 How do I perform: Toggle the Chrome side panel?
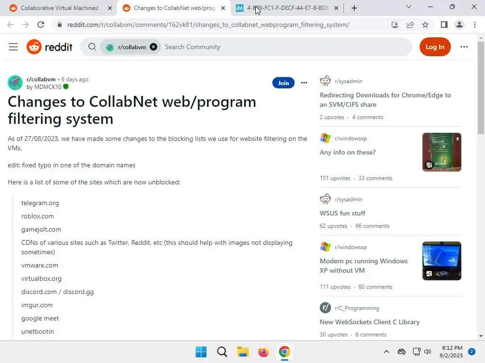(x=444, y=25)
